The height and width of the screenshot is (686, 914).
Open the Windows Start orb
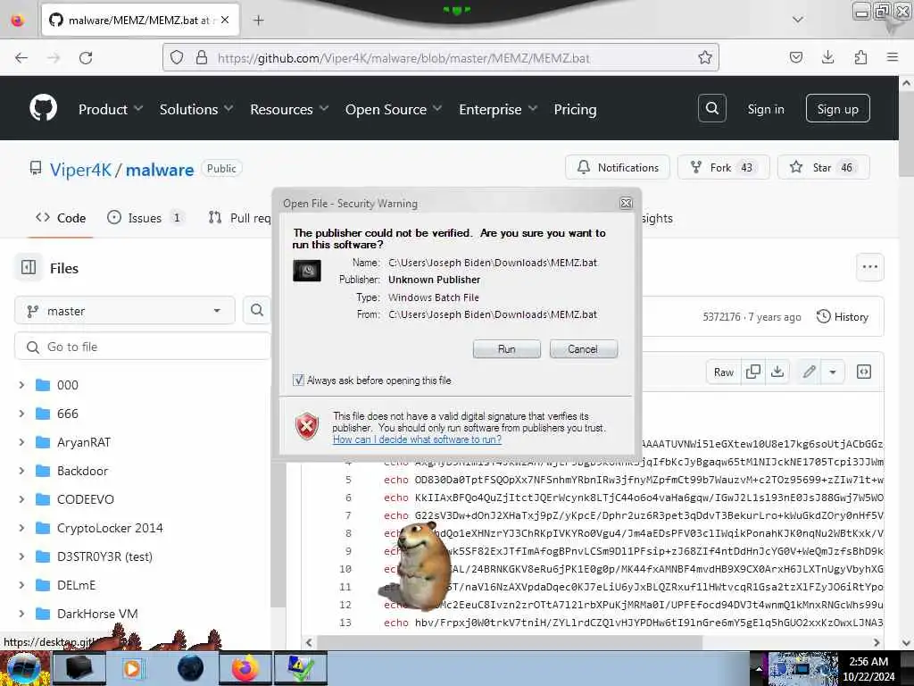click(x=23, y=668)
